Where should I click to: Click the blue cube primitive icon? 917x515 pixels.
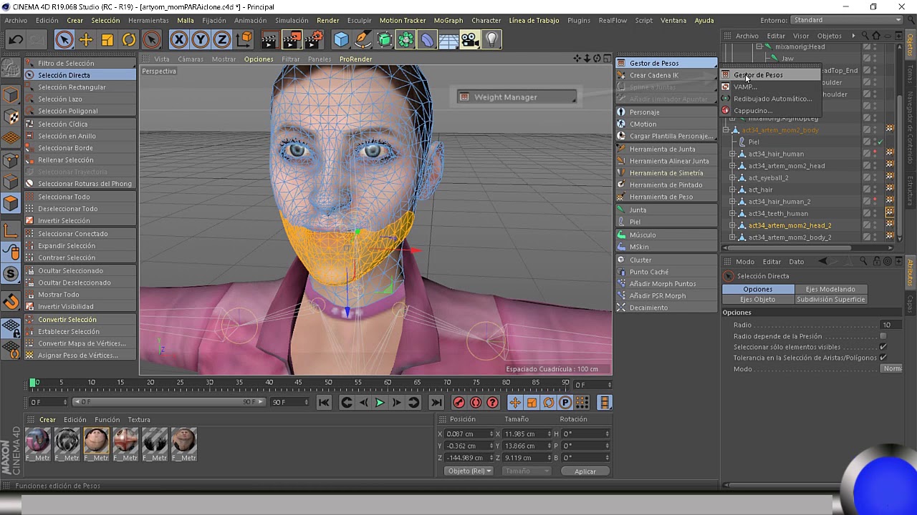[x=341, y=40]
